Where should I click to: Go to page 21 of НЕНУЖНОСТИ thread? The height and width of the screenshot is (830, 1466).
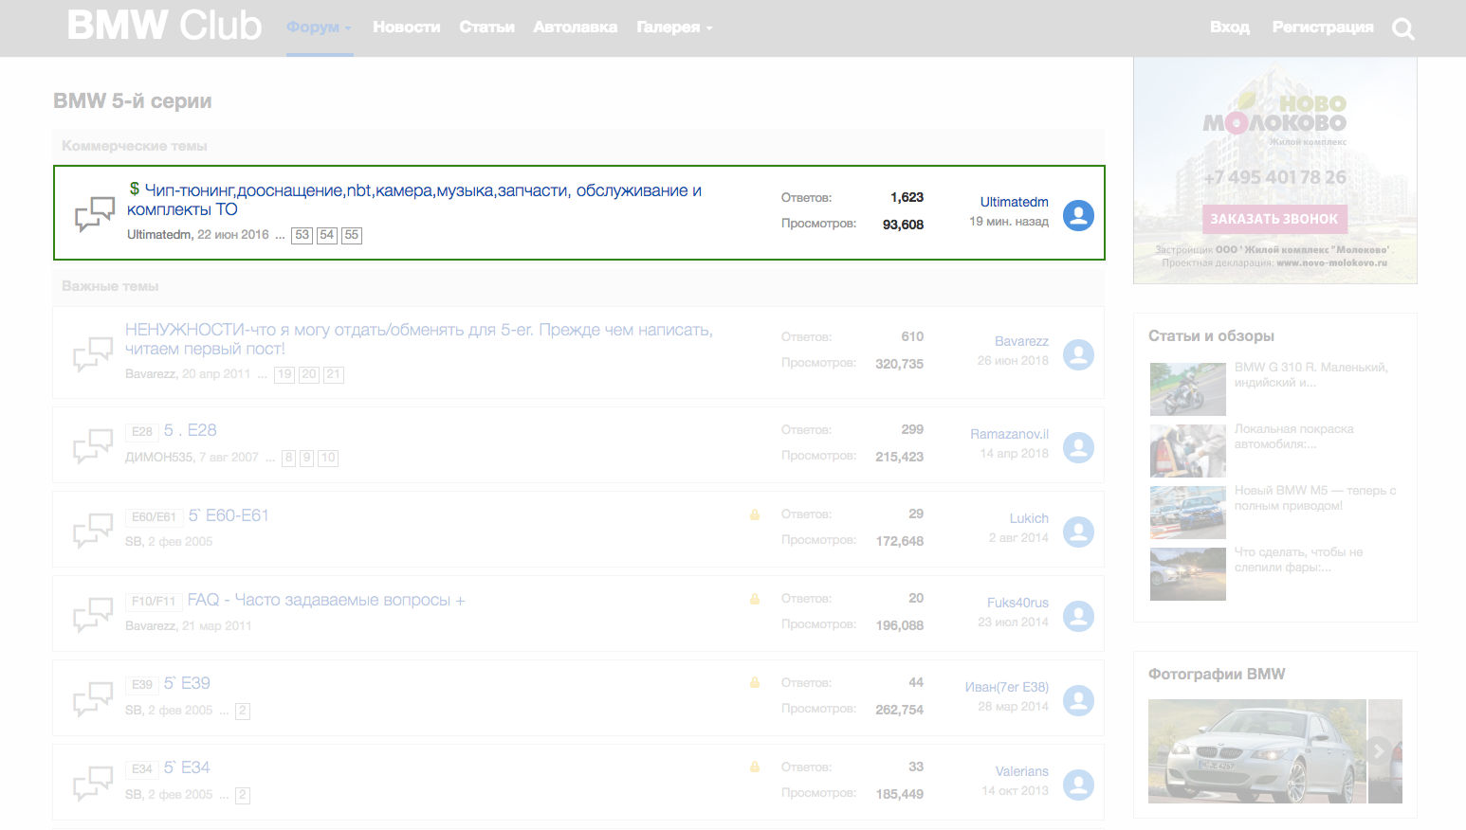(x=333, y=374)
